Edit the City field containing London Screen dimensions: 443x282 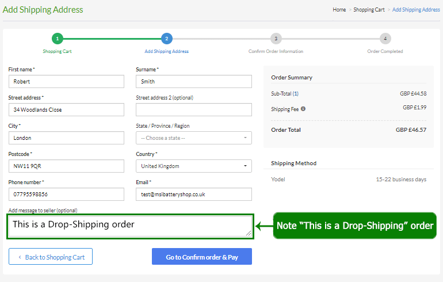coord(66,138)
